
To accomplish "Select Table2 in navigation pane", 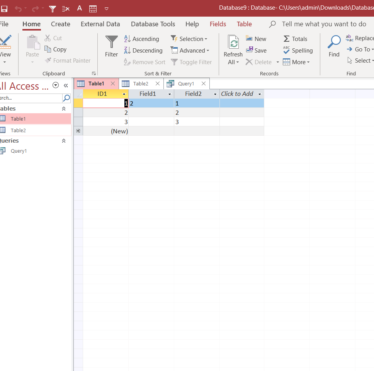I will [36, 130].
